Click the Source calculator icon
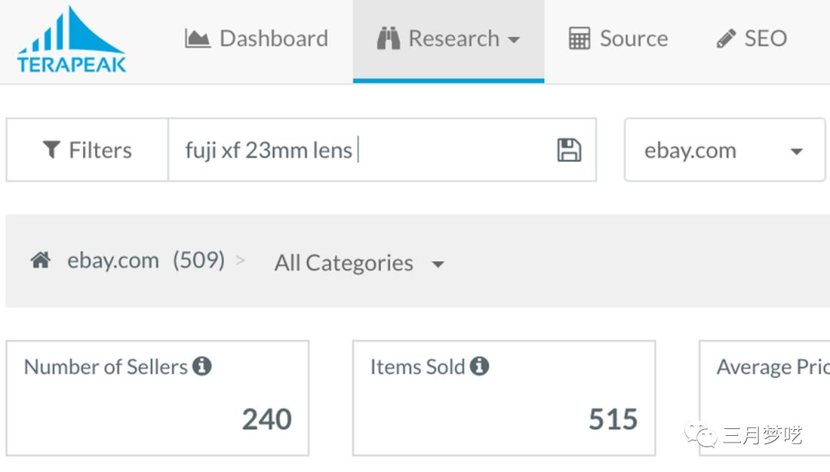Image resolution: width=830 pixels, height=472 pixels. pos(579,38)
